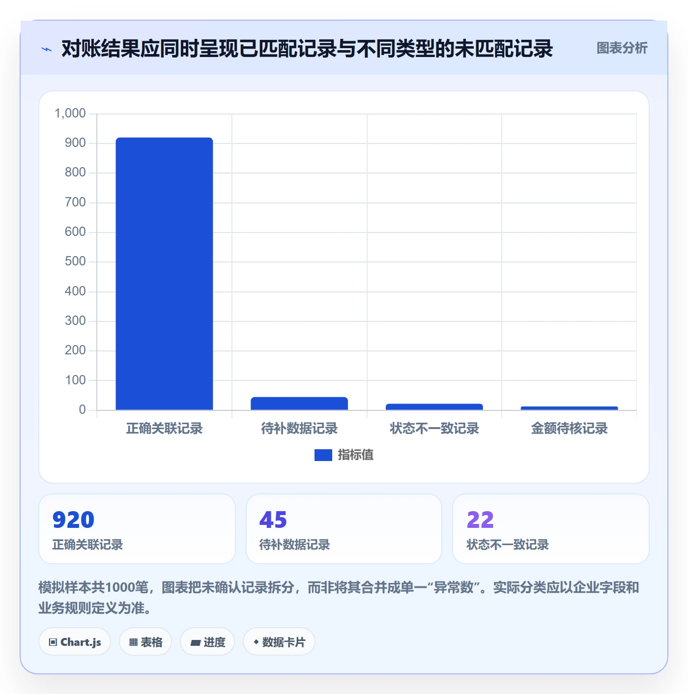Toggle the 指标值 legend color box
Screen dimensions: 688x694
[323, 455]
